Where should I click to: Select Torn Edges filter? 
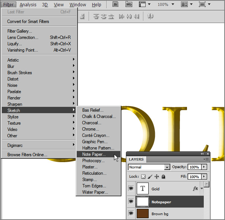click(x=98, y=186)
